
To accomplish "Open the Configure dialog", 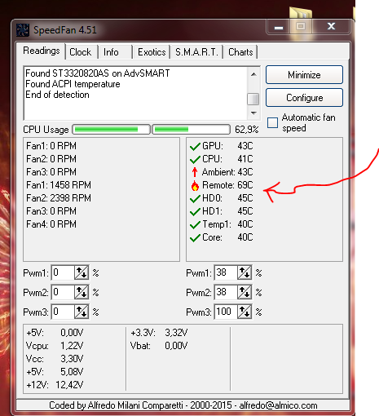I will (304, 98).
